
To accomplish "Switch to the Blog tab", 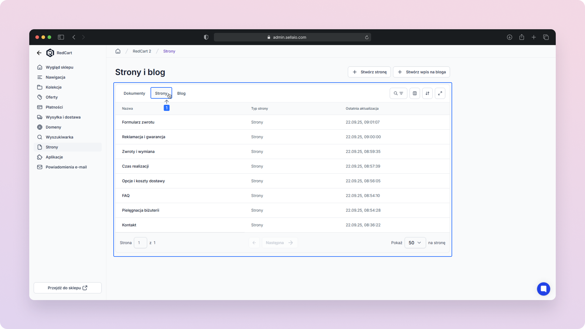I will (181, 93).
